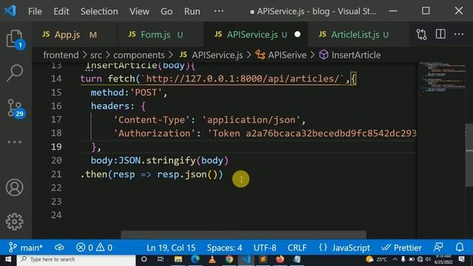Click the horizontal editor scrollbar
Image resolution: width=473 pixels, height=266 pixels.
243,234
